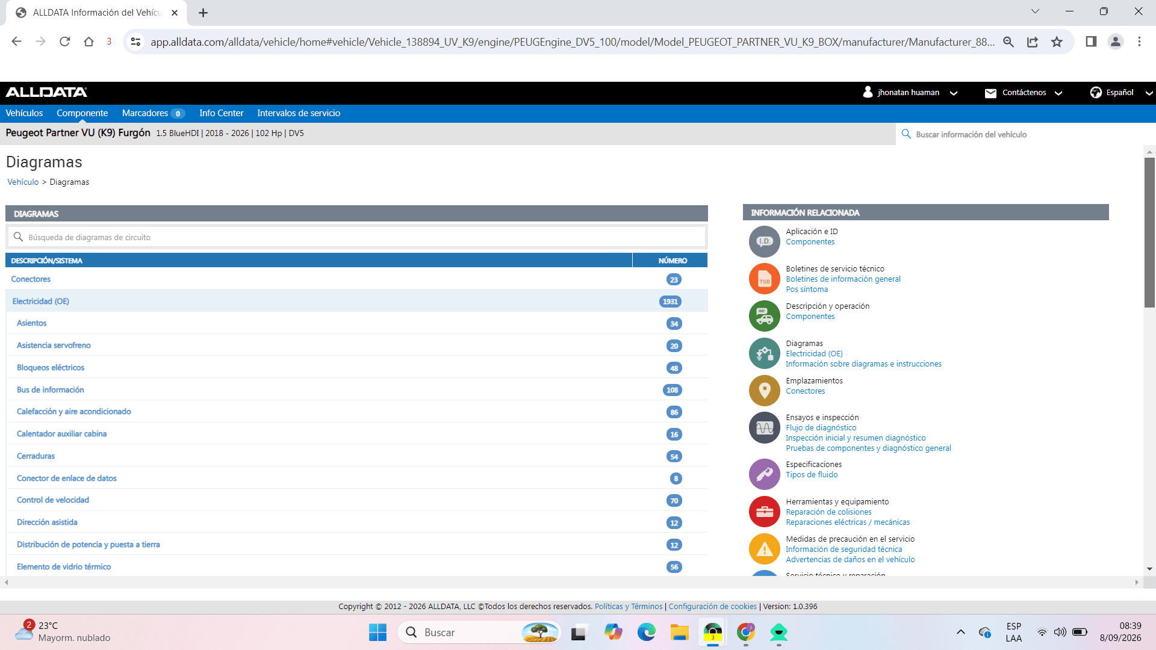The height and width of the screenshot is (650, 1156).
Task: Click the browser back arrow
Action: point(16,42)
